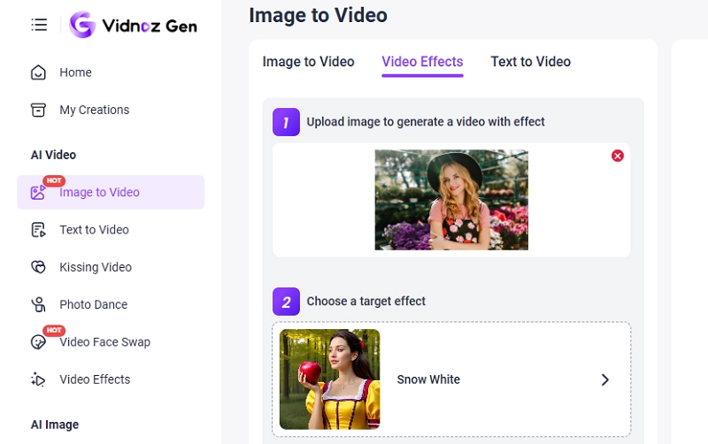This screenshot has height=444, width=708.
Task: Select the Image to Video sidebar icon
Action: coord(38,193)
